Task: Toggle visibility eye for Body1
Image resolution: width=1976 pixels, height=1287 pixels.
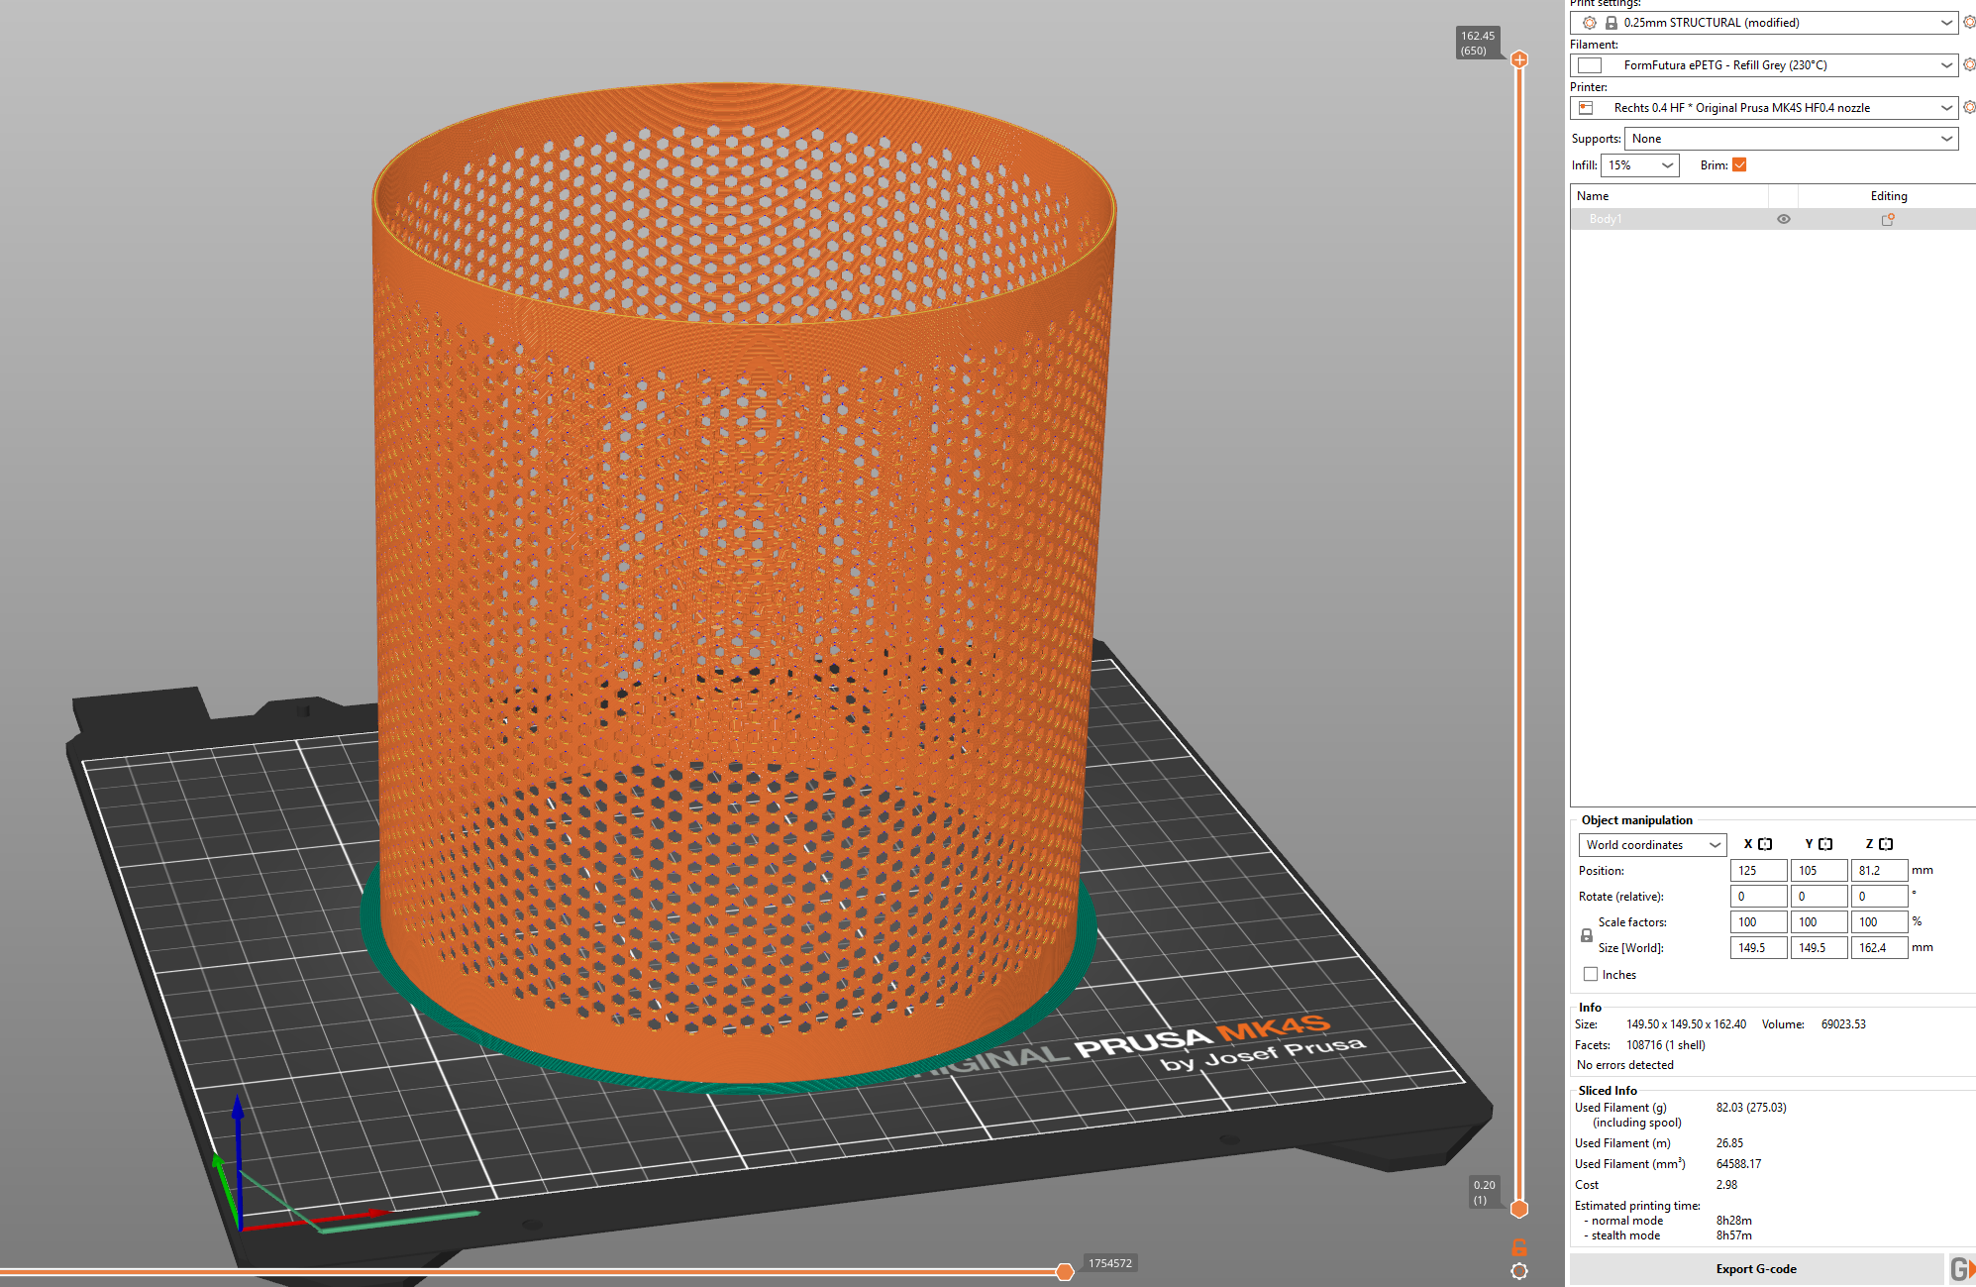Action: [x=1784, y=219]
